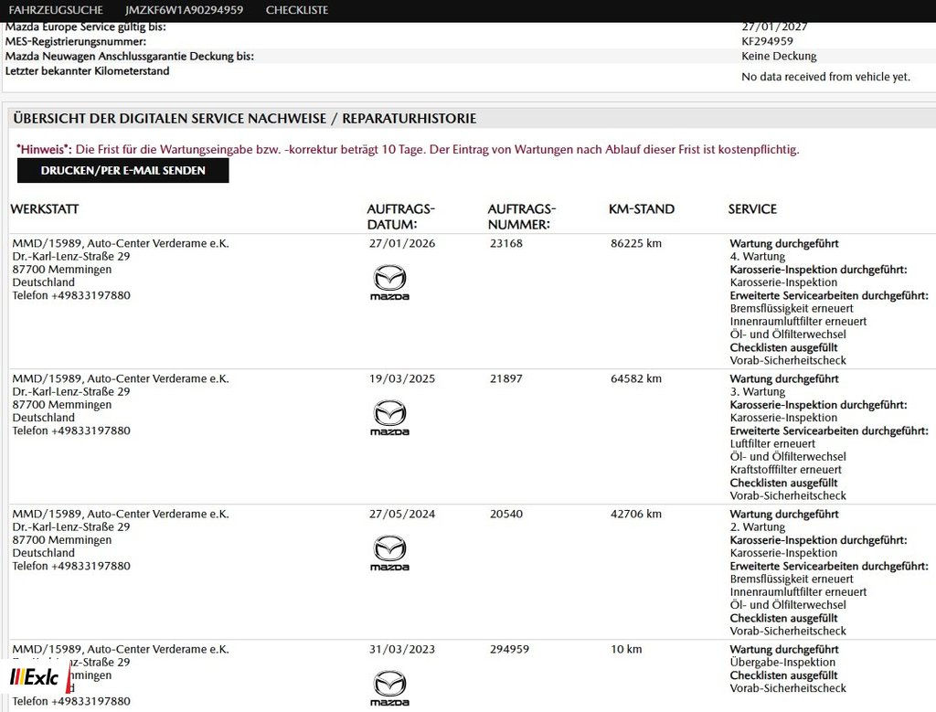
Task: Click the AUFTRAGS-NUMMER column header
Action: coord(521,217)
